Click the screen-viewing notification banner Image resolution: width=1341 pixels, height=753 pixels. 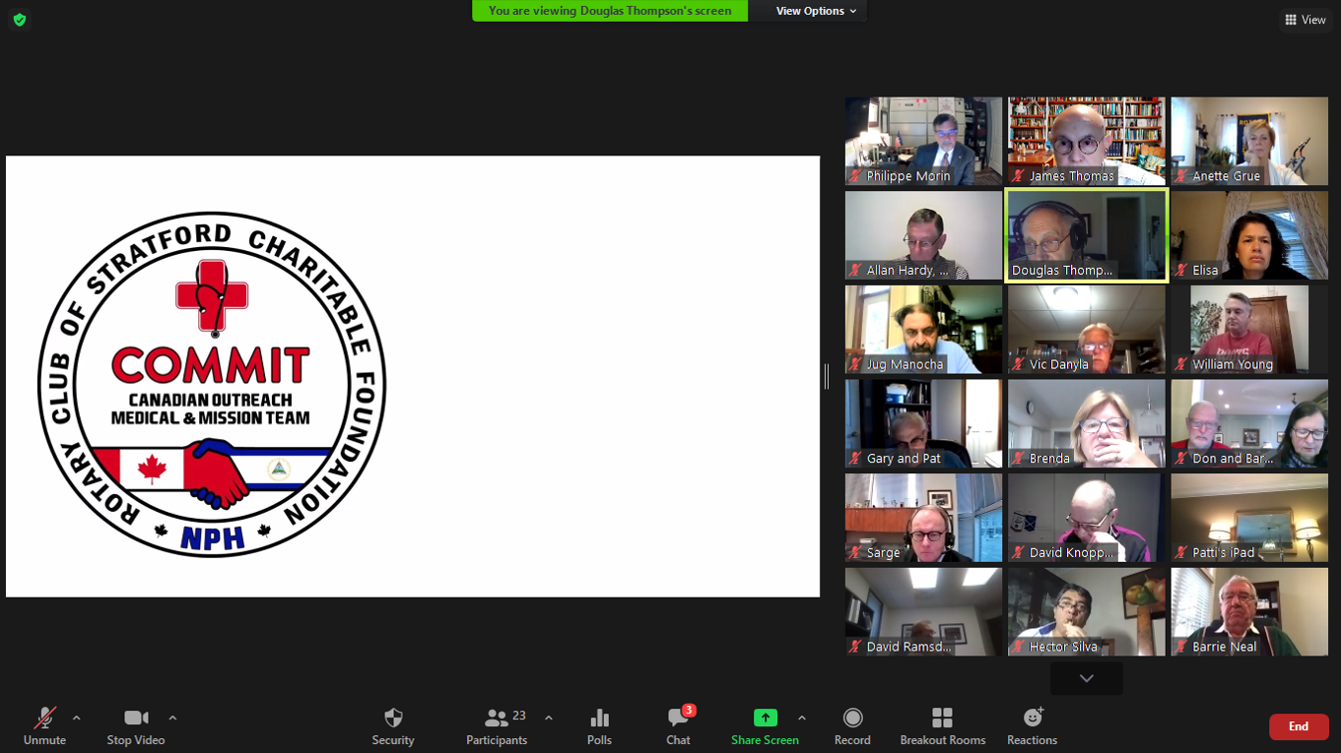coord(610,11)
